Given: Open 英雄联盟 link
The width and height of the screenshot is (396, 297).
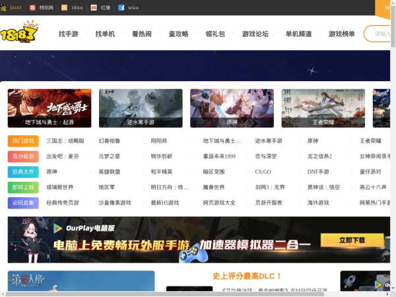Looking at the screenshot, I should 110,172.
